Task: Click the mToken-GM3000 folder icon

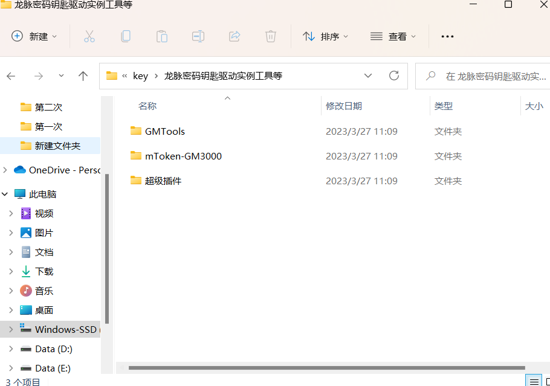Action: (136, 155)
